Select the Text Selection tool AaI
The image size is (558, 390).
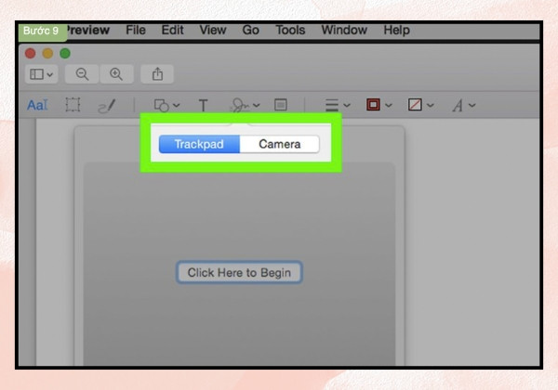(37, 105)
